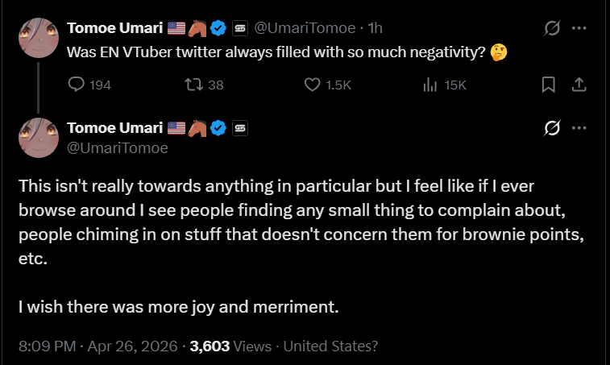Open More options on the first tweet
610x365 pixels.
coord(579,28)
